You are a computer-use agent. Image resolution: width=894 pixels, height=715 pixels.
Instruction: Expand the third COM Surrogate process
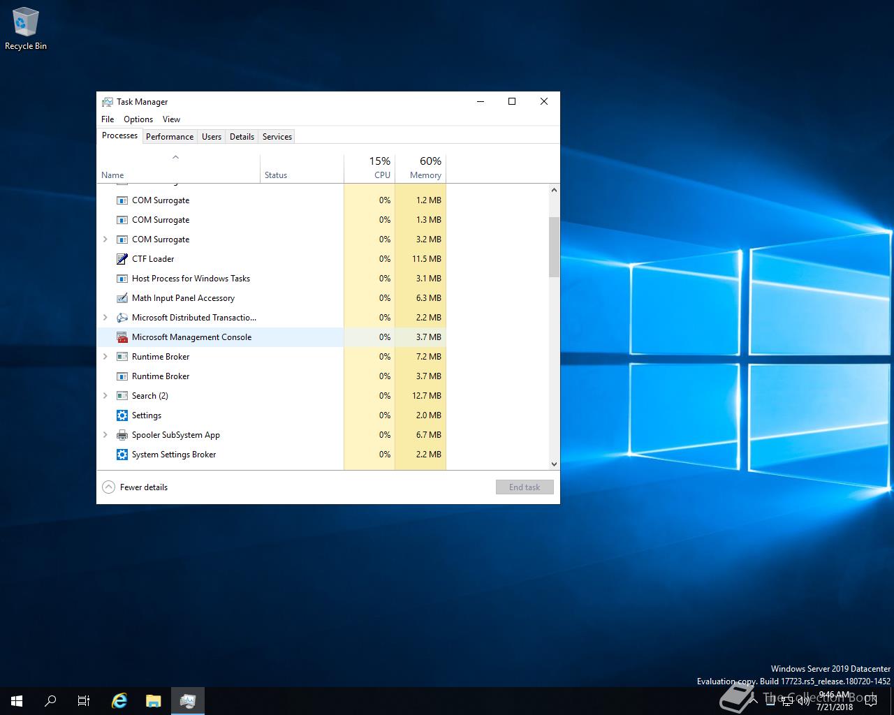(105, 239)
